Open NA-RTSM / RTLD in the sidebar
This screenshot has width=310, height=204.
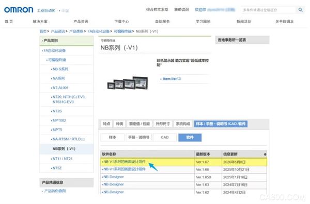[x=69, y=139]
